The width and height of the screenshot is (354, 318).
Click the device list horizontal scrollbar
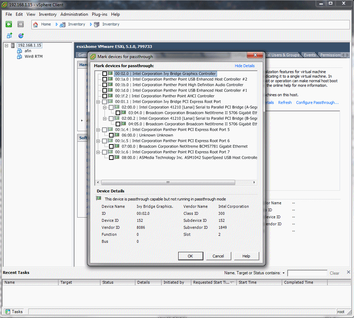tap(168, 182)
